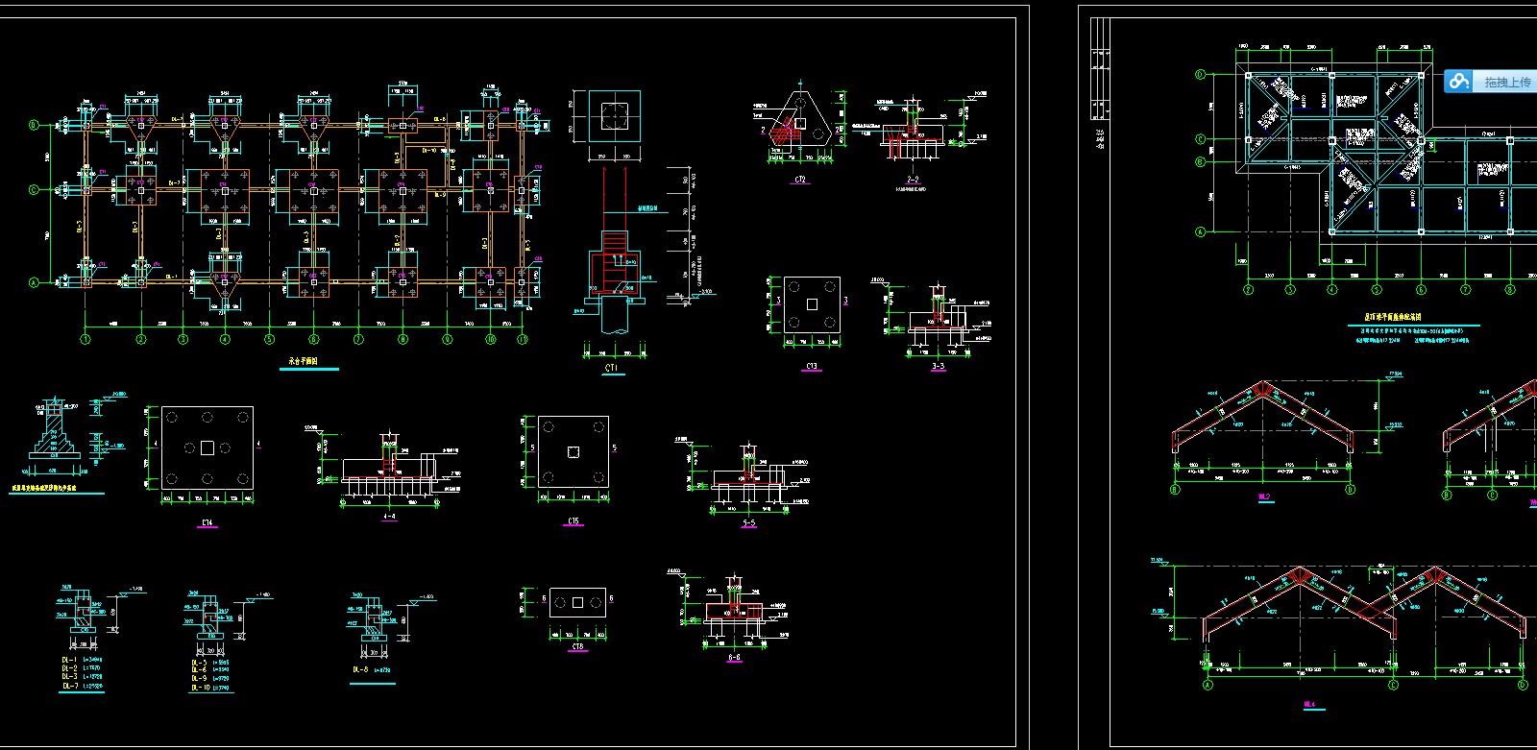This screenshot has width=1537, height=750.
Task: Select axis bubble 11 of foundation plan
Action: (523, 339)
